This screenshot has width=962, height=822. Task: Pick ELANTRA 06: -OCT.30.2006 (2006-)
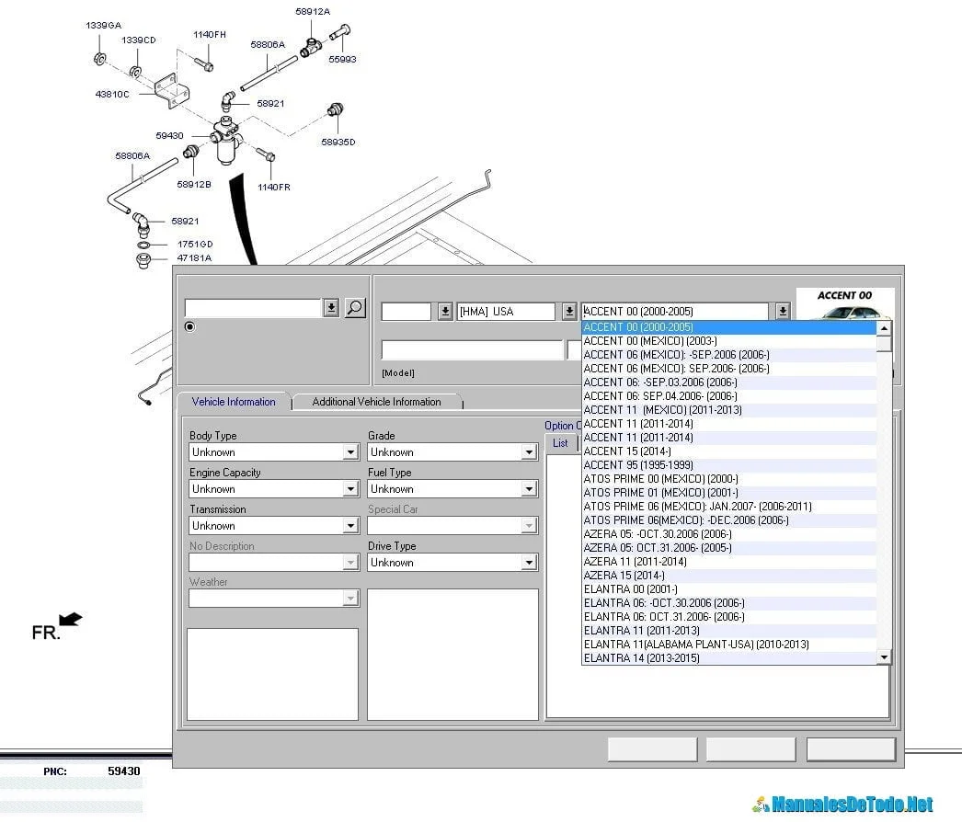point(729,603)
